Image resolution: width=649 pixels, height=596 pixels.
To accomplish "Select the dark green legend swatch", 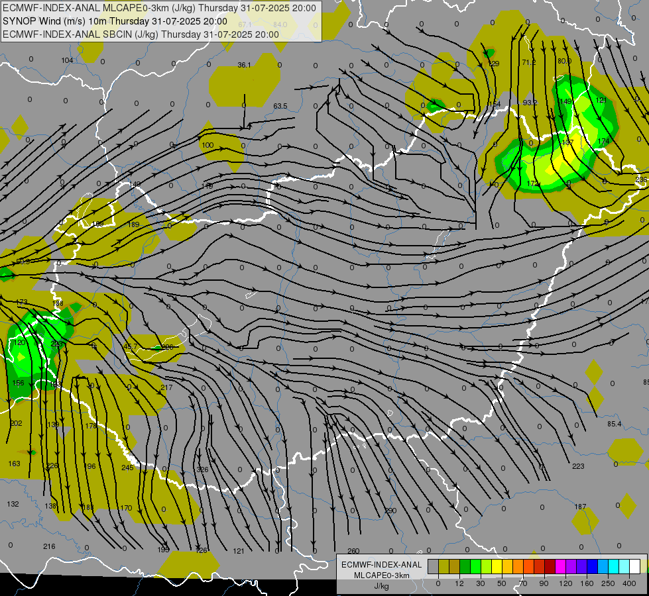I will 465,567.
